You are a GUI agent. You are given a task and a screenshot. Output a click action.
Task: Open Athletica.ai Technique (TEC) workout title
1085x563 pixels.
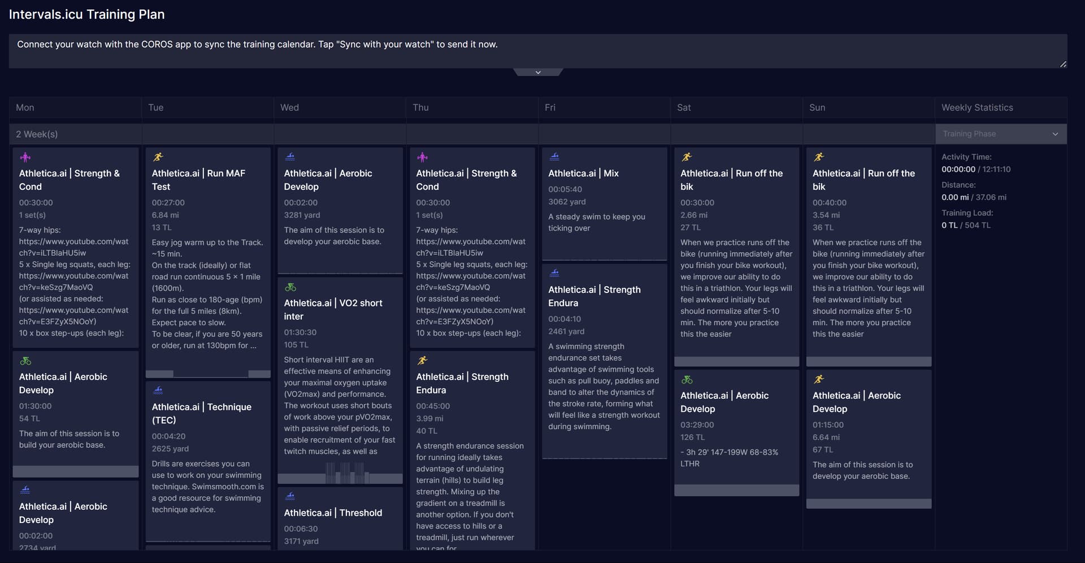(201, 413)
